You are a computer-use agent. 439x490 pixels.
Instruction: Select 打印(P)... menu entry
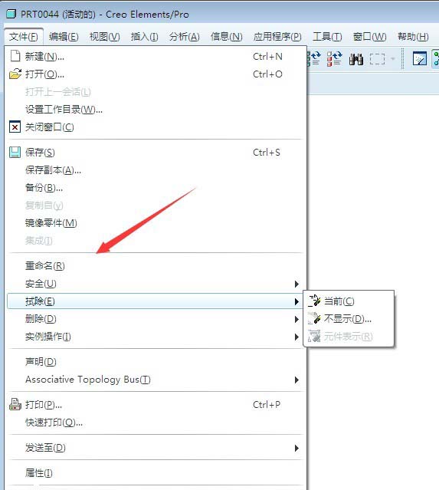tap(156, 405)
